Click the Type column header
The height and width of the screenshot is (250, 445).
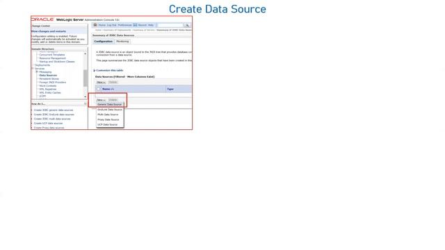pos(170,89)
